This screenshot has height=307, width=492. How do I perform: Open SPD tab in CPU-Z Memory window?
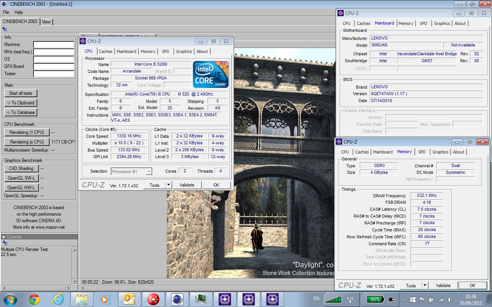pyautogui.click(x=422, y=152)
